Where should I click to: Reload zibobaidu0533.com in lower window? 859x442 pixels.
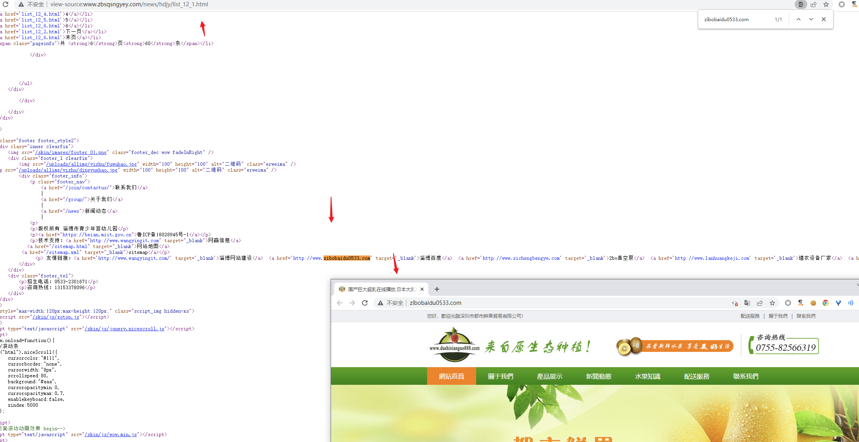click(365, 303)
